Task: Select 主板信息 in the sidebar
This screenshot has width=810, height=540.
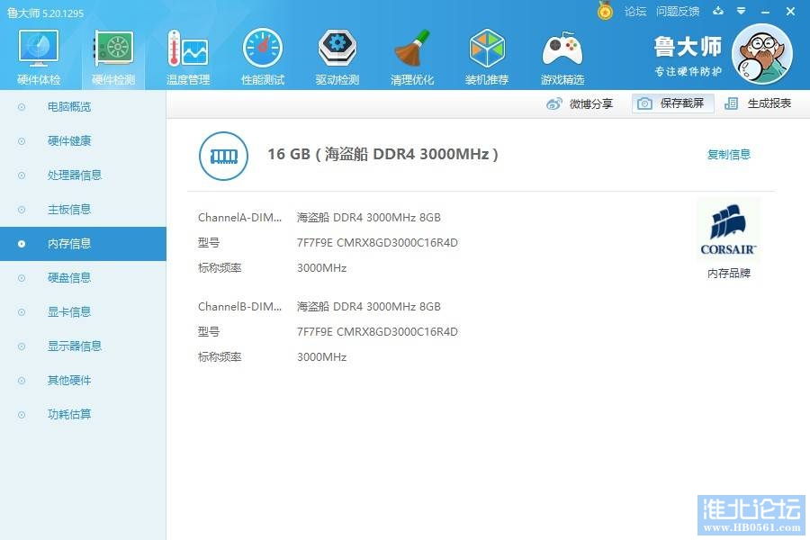Action: click(x=83, y=210)
